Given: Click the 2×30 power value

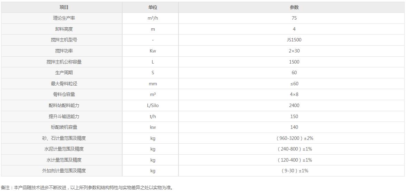Looking at the screenshot, I should click(x=294, y=51).
